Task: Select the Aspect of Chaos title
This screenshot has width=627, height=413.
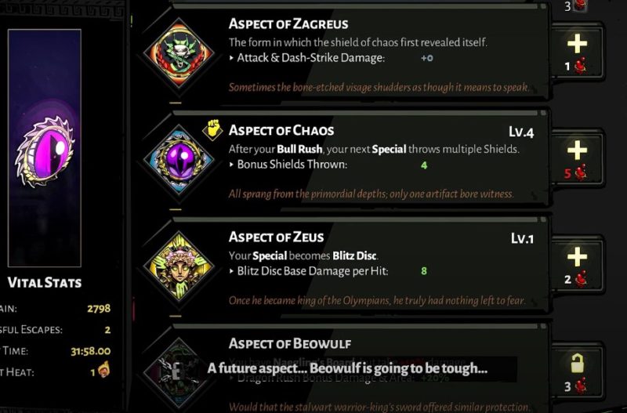Action: (x=281, y=131)
